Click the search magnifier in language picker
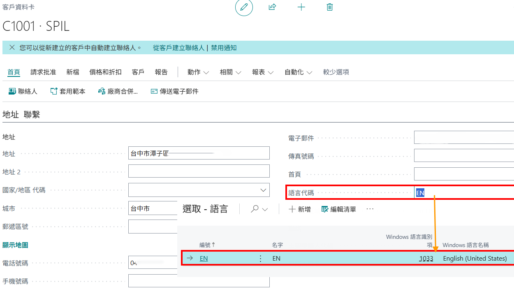The width and height of the screenshot is (514, 289). [x=255, y=209]
